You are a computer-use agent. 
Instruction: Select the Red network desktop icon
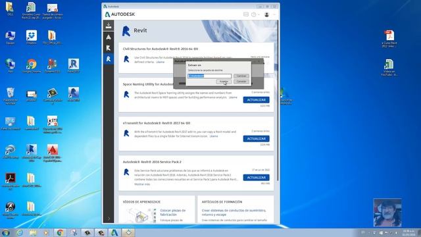pos(11,66)
